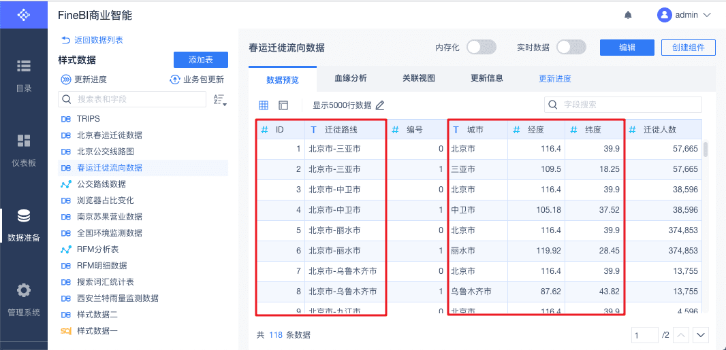This screenshot has height=350, width=726.
Task: Click the pencil edit icon beside 显示5000行数据
Action: (380, 105)
